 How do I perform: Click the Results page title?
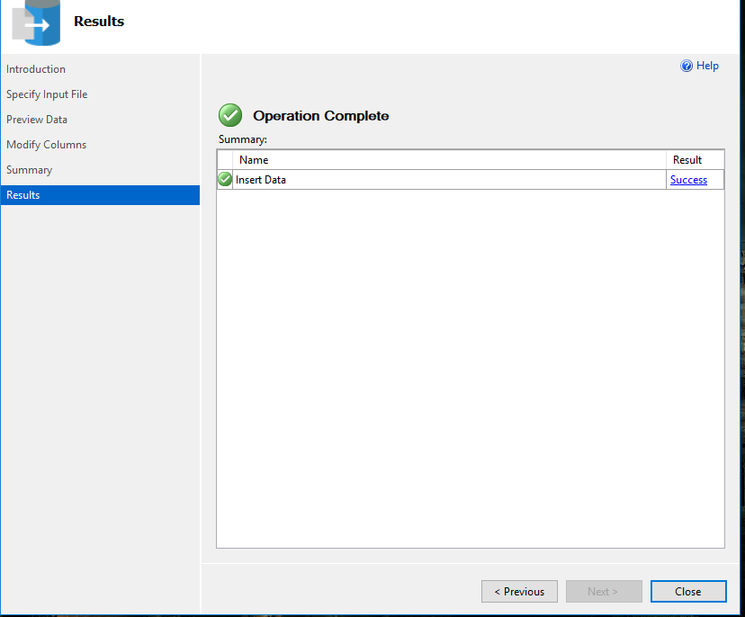click(x=99, y=21)
